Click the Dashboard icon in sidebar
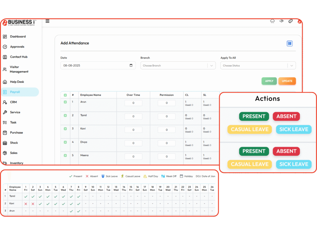 coord(5,37)
